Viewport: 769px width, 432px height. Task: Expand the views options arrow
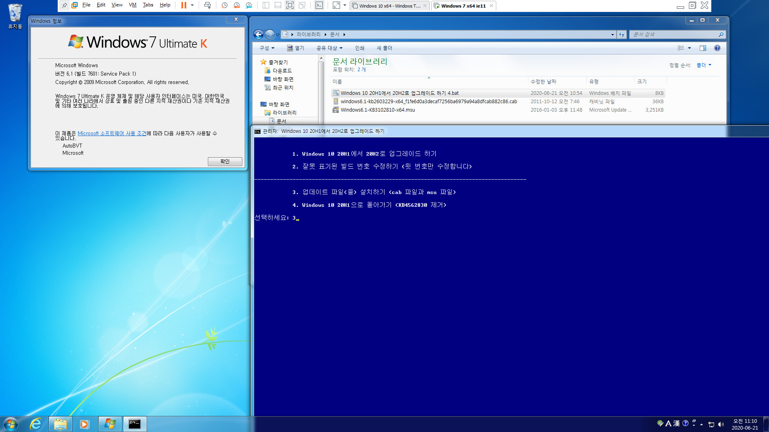point(689,48)
